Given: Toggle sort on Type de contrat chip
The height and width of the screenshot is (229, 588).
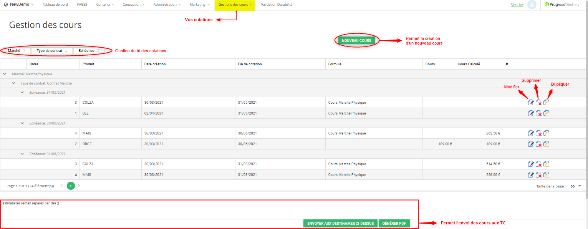Looking at the screenshot, I should click(52, 51).
